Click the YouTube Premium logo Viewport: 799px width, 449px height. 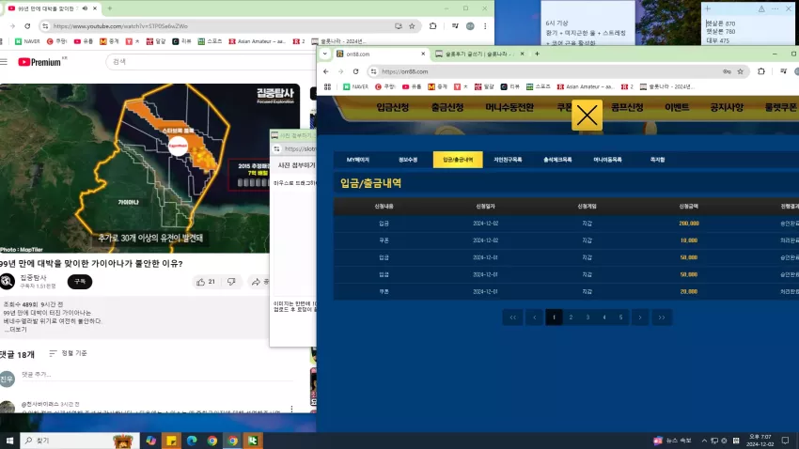point(39,62)
